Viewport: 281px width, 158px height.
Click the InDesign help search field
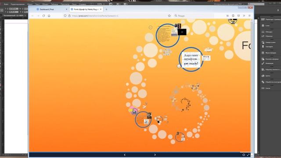(x=256, y=4)
